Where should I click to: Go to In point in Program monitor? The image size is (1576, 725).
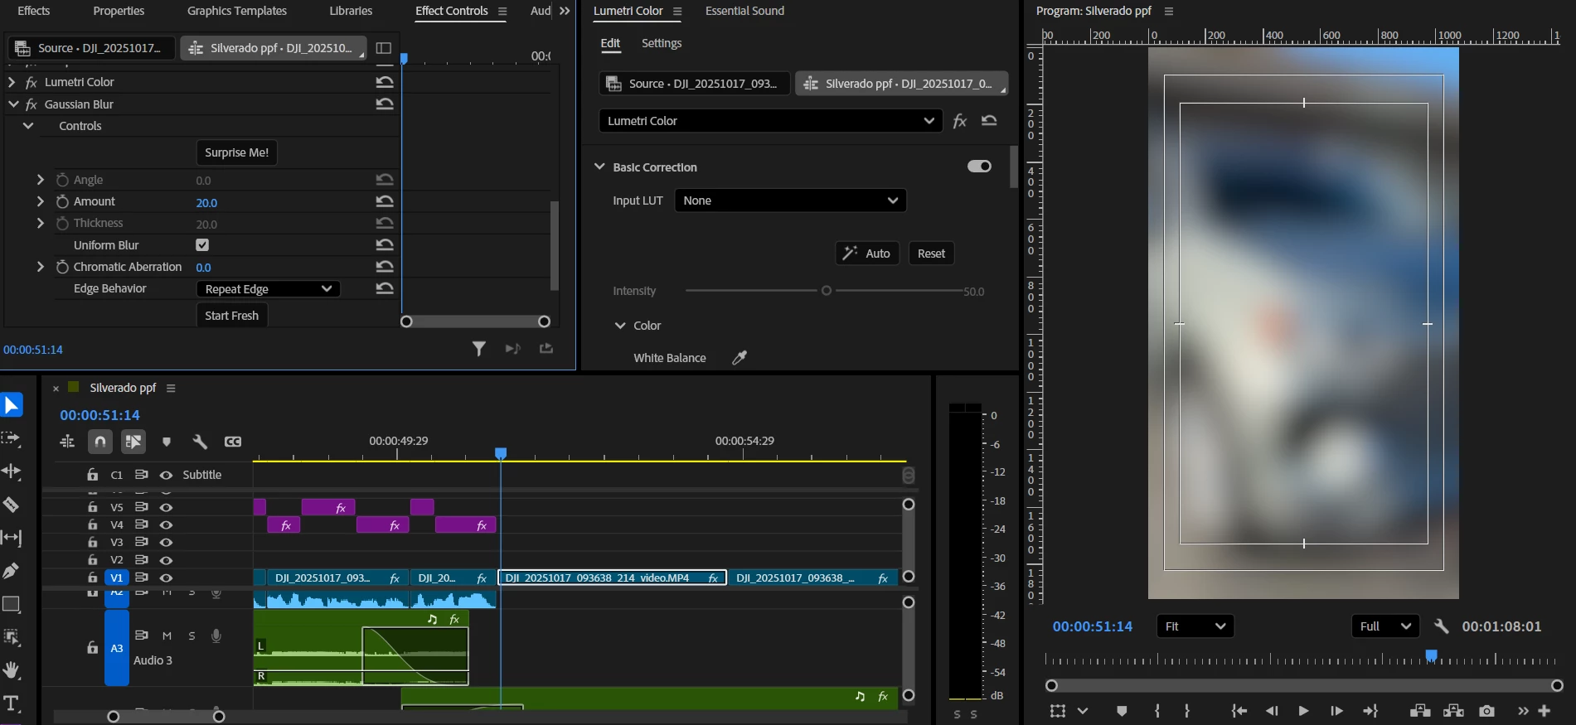1239,711
